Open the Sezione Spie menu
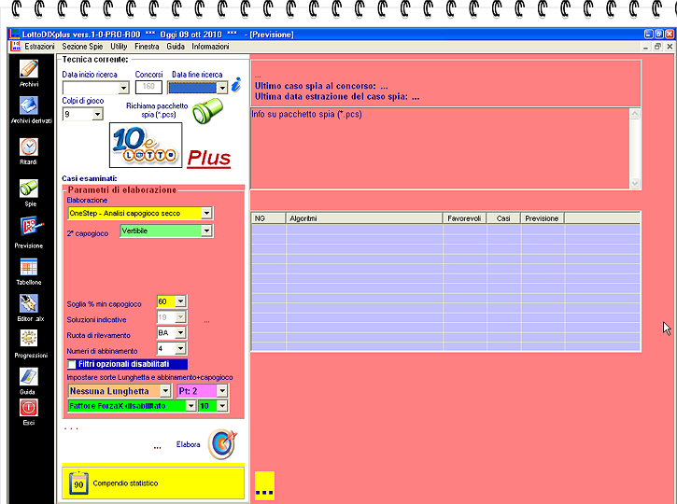The height and width of the screenshot is (504, 677). pyautogui.click(x=82, y=46)
